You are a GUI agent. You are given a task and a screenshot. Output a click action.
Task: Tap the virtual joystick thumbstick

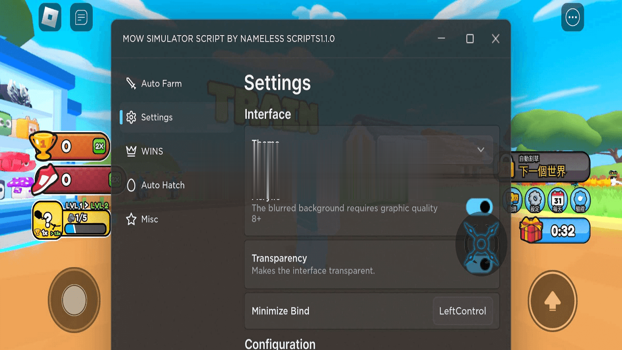(x=74, y=300)
